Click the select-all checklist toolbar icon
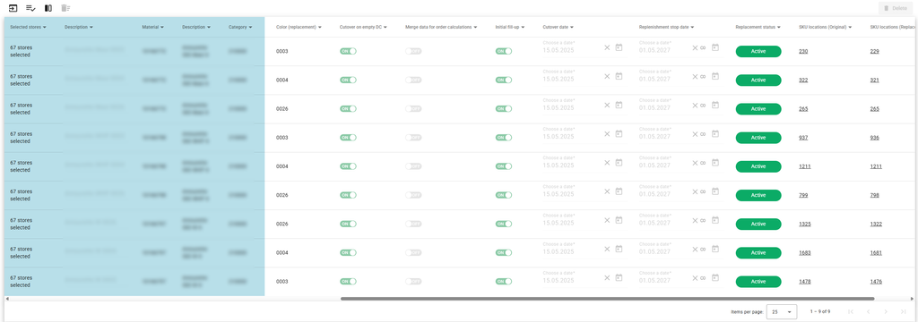The image size is (918, 322). [30, 8]
